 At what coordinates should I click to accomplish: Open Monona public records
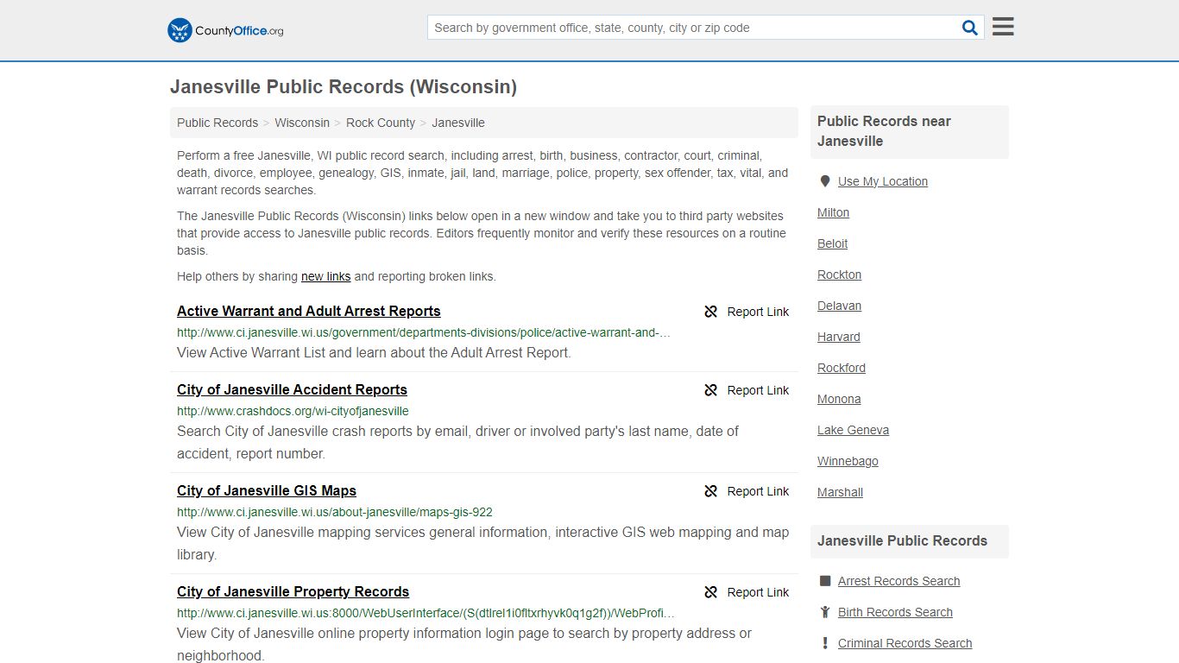click(839, 399)
